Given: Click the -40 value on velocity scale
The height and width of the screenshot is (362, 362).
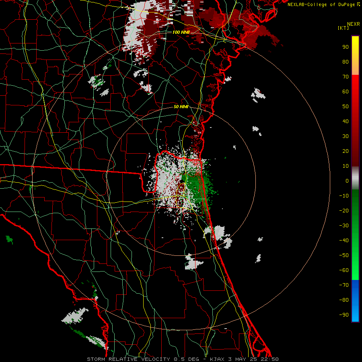Looking at the screenshot, I should click(344, 241).
